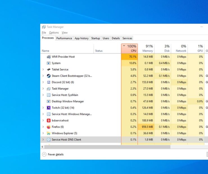Switch to the Performance tab
This screenshot has width=208, height=174.
[64, 38]
